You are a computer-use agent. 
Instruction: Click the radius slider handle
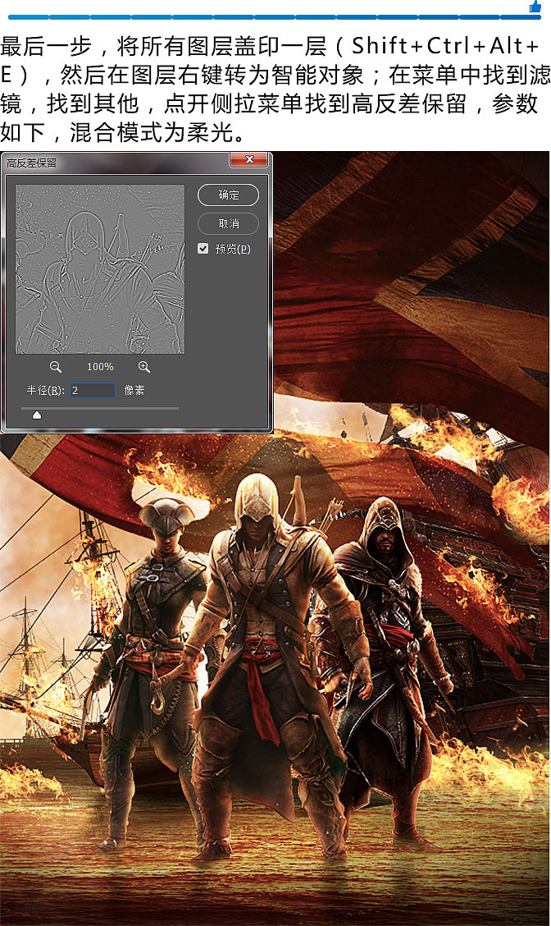coord(36,415)
